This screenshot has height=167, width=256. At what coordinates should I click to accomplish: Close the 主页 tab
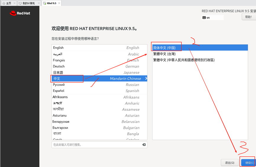pos(15,3)
